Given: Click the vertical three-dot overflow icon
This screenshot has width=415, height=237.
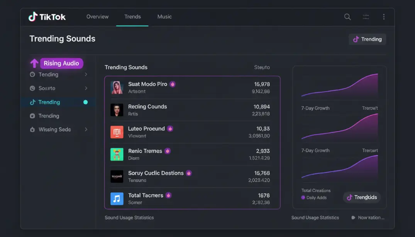Looking at the screenshot, I should coord(384,17).
